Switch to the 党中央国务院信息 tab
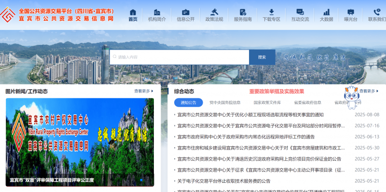The height and width of the screenshot is (192, 386). [225, 103]
